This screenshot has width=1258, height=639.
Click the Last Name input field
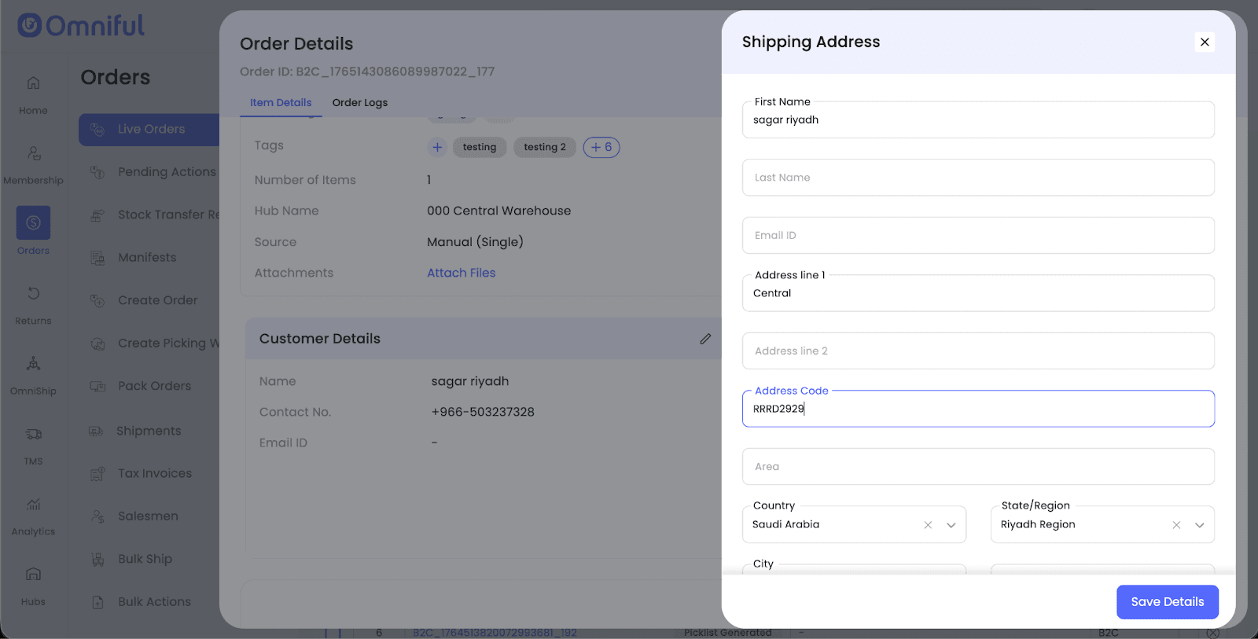pyautogui.click(x=978, y=178)
